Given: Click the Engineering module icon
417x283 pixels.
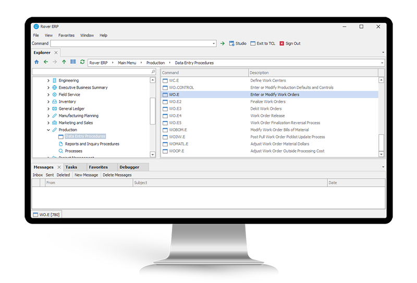Looking at the screenshot, I should [x=55, y=80].
